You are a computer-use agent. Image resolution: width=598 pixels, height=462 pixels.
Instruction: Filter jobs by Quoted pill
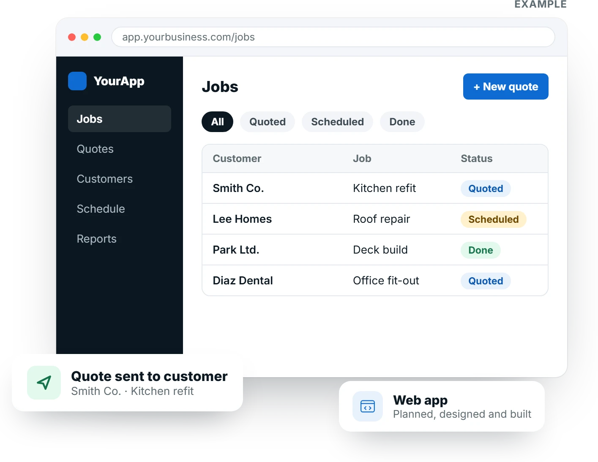(x=268, y=122)
